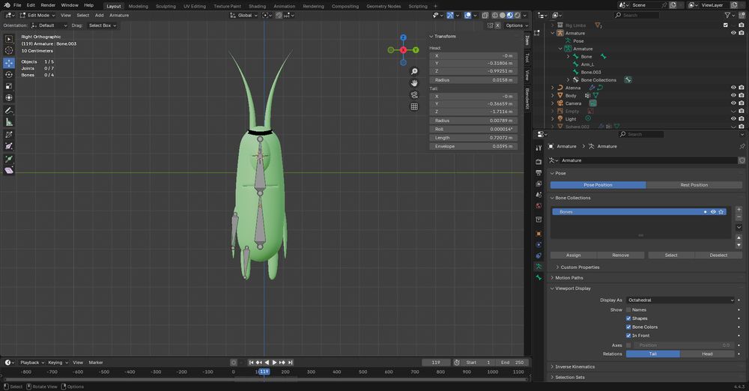Click the timeline play button
749x391 pixels.
[274, 363]
